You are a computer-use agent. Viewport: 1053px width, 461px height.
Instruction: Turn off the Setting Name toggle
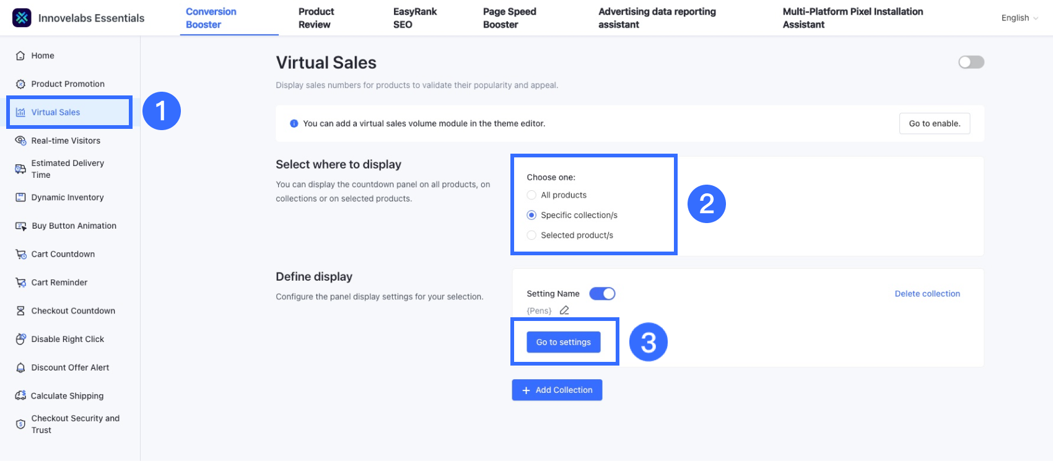[x=602, y=294]
